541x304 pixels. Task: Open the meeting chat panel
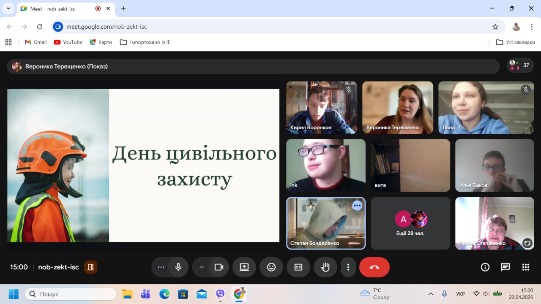(x=505, y=267)
